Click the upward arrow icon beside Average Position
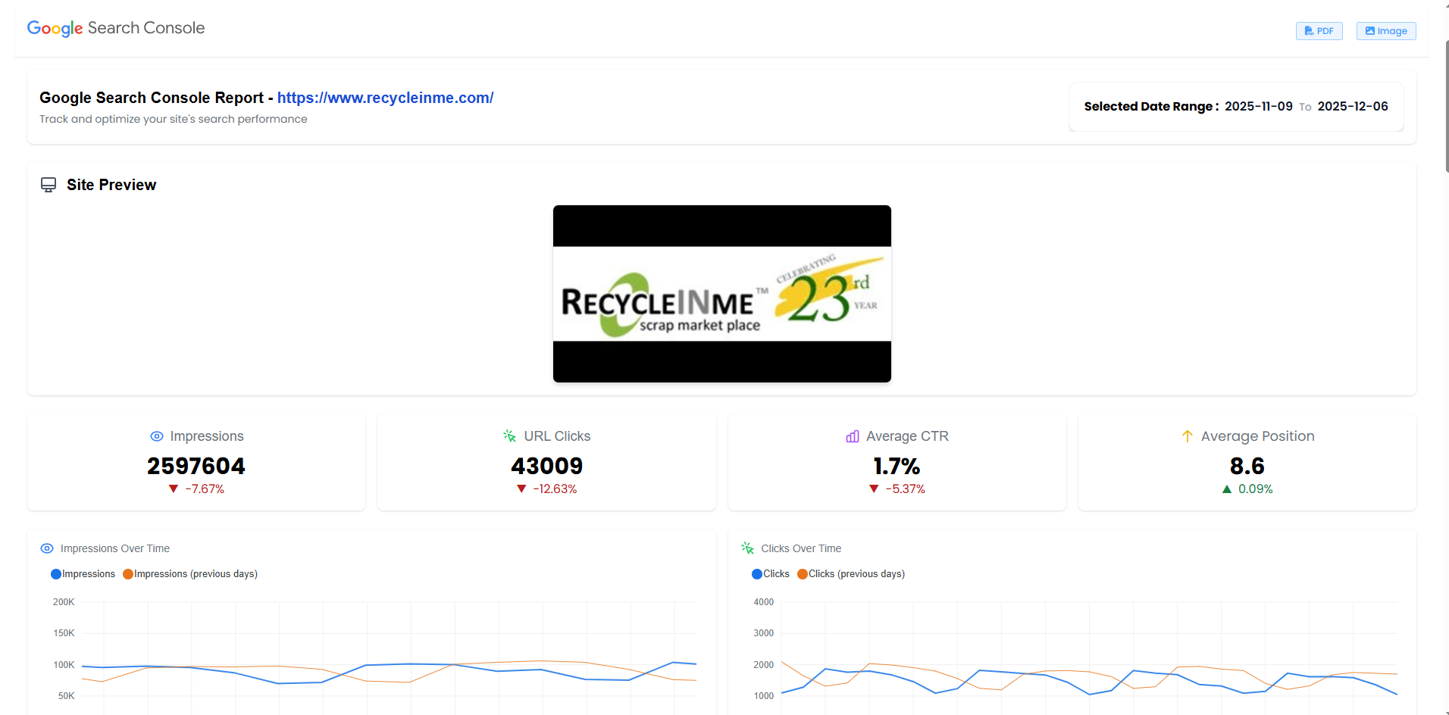Viewport: 1449px width, 715px height. point(1186,436)
